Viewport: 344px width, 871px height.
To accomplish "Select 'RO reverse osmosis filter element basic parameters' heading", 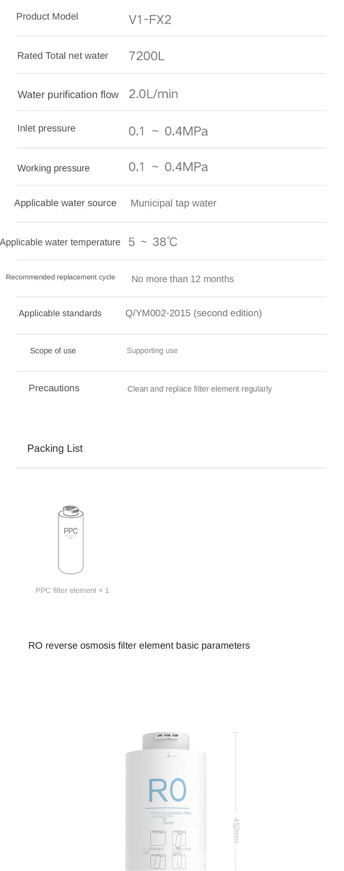I will point(139,646).
